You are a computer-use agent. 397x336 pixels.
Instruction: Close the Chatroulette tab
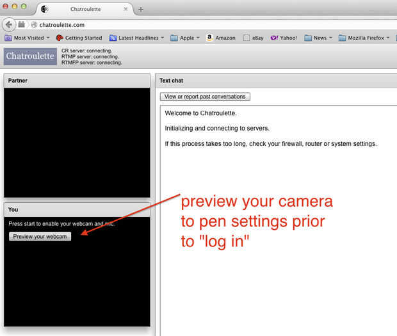pos(126,9)
